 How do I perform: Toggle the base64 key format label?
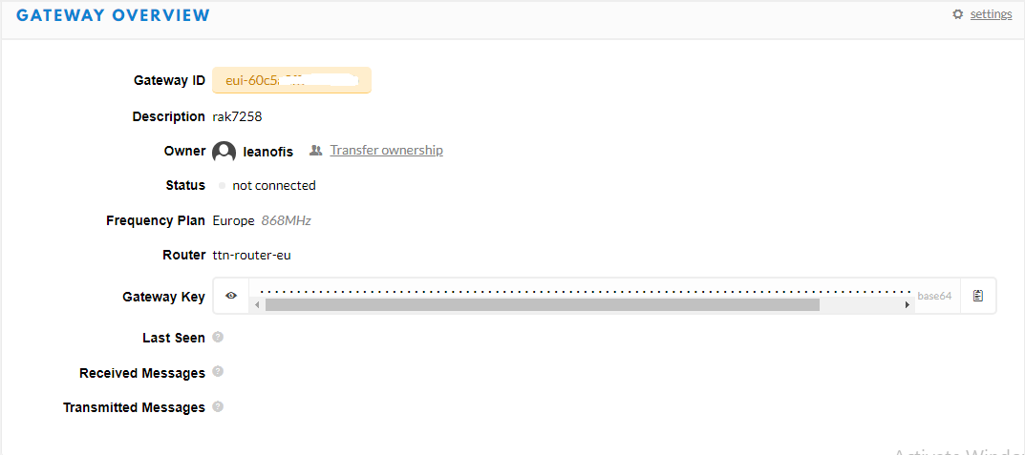(934, 296)
